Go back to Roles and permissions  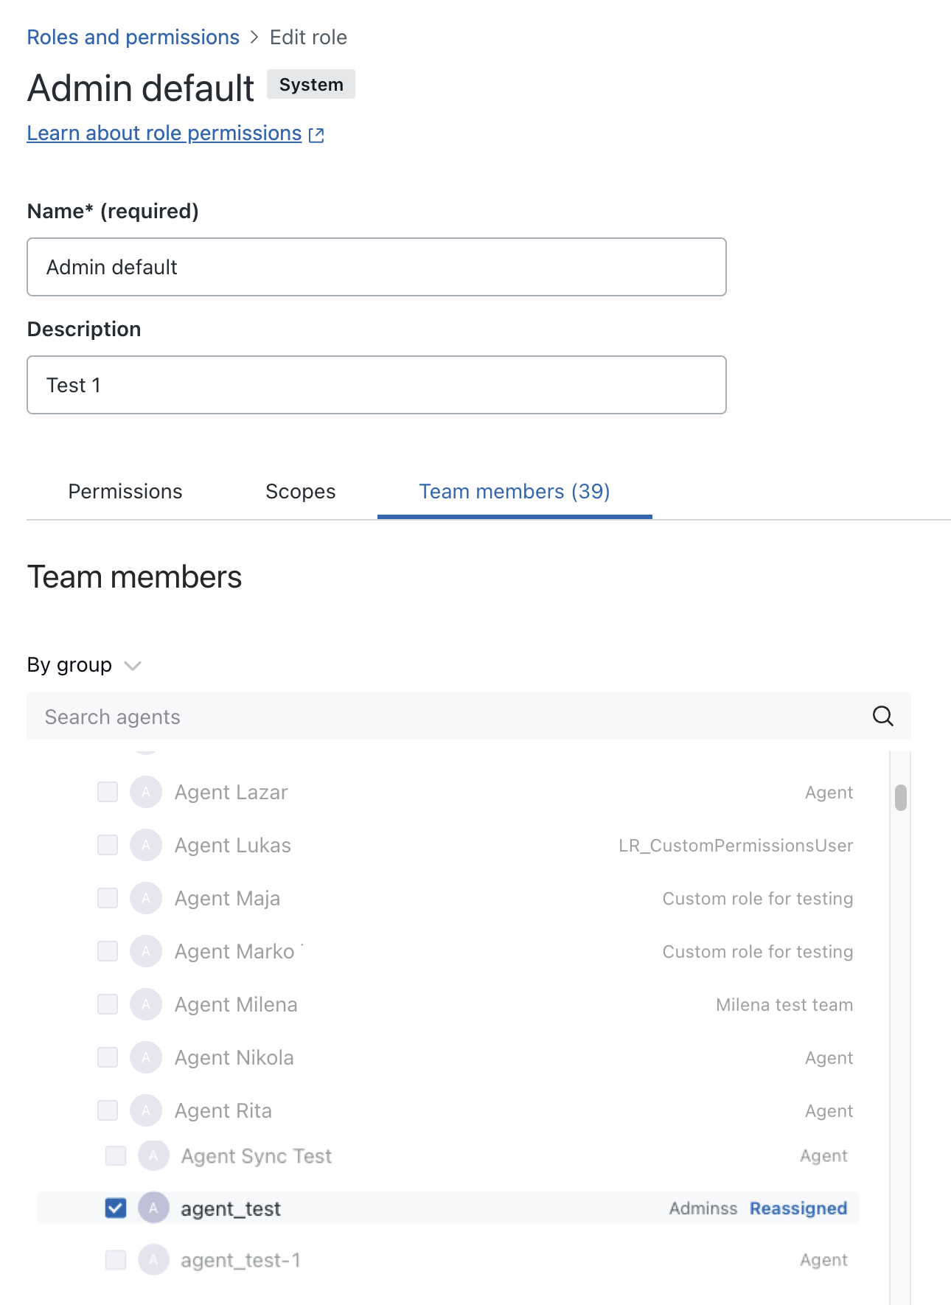(133, 37)
